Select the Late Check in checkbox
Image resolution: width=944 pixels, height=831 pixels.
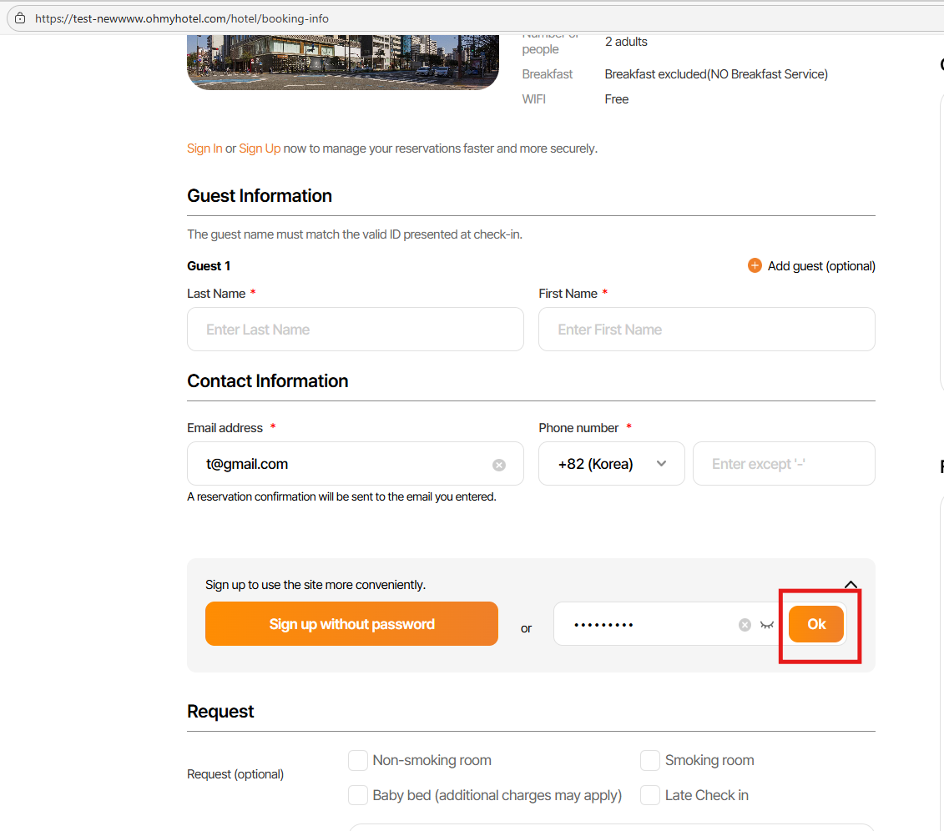pos(650,795)
